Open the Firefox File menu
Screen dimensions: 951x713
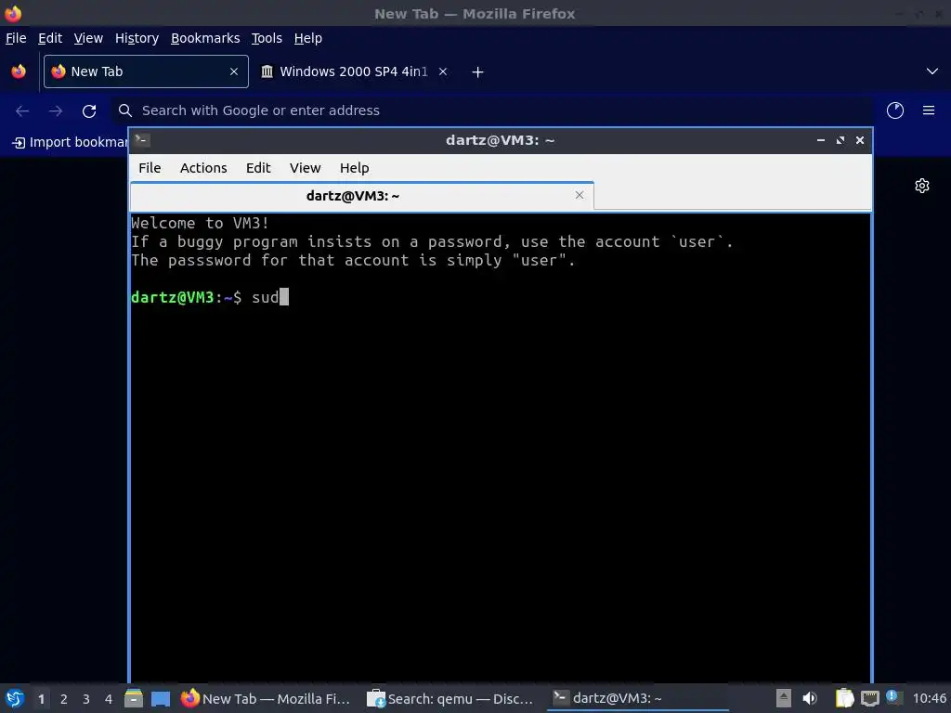coord(16,38)
